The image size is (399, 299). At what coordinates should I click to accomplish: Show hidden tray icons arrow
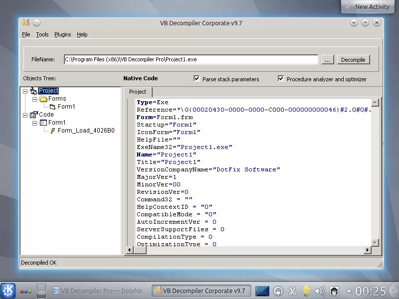[x=349, y=291]
